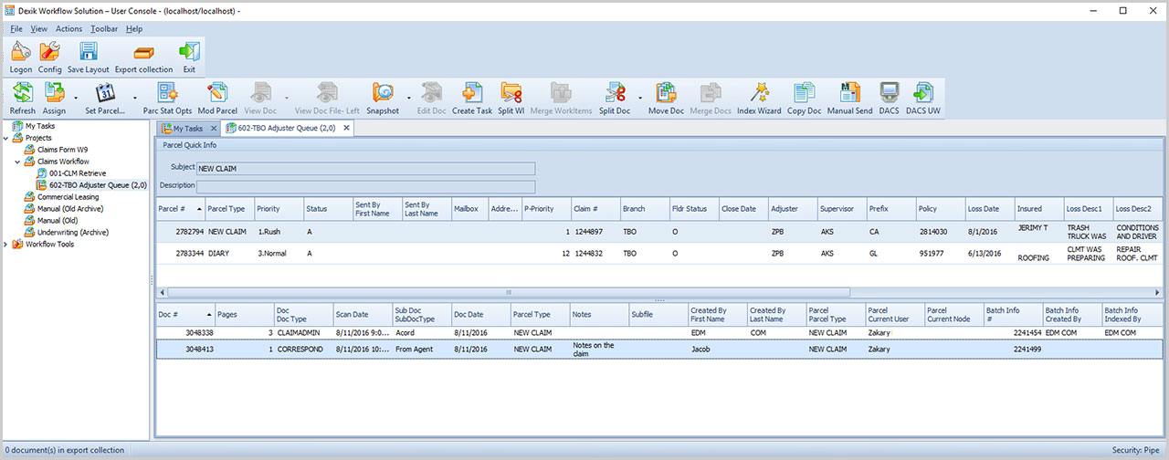
Task: Launch the Index Wizard
Action: tap(759, 92)
